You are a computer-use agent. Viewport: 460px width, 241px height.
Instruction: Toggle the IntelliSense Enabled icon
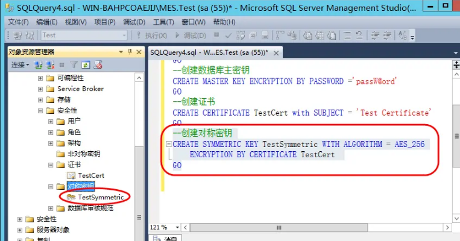pyautogui.click(x=265, y=36)
